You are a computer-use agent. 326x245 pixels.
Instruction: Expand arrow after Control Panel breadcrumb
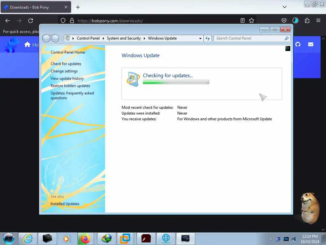pos(103,39)
